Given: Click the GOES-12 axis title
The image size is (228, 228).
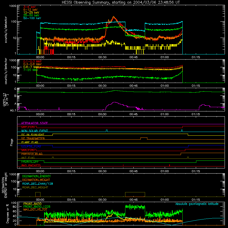Looking at the screenshot, I should tap(5, 99).
